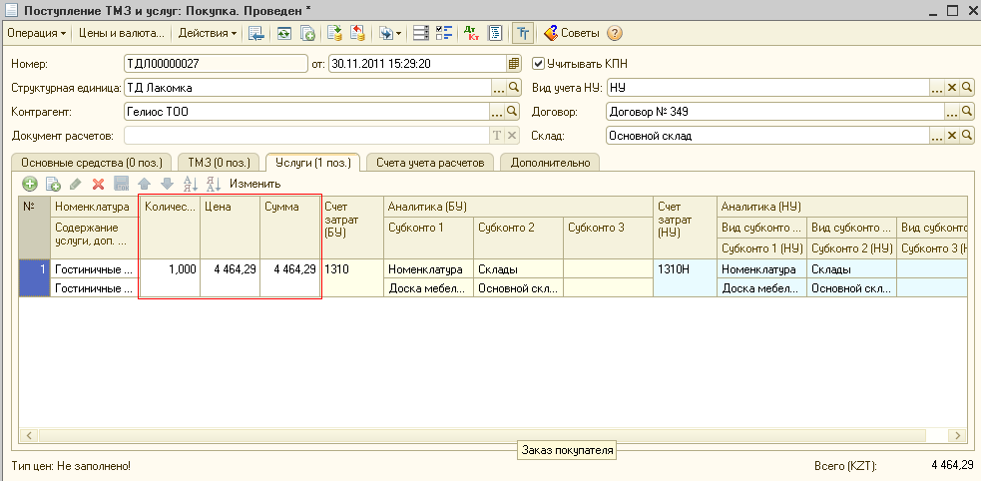Open the Операция dropdown menu
The height and width of the screenshot is (481, 981).
37,33
